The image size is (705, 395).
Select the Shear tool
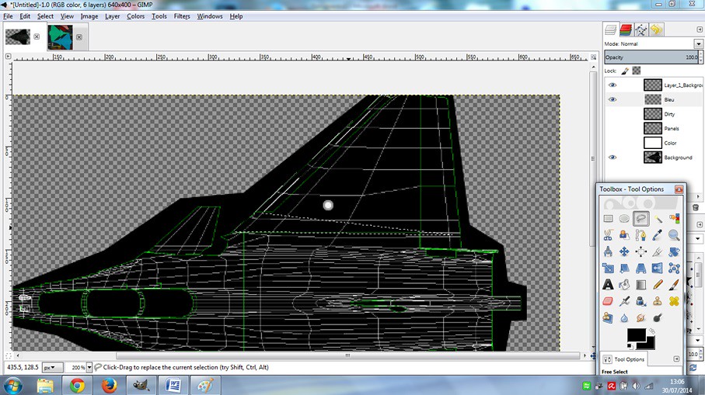(624, 268)
